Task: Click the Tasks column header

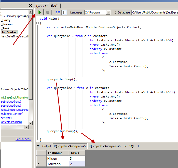Action: (74, 153)
